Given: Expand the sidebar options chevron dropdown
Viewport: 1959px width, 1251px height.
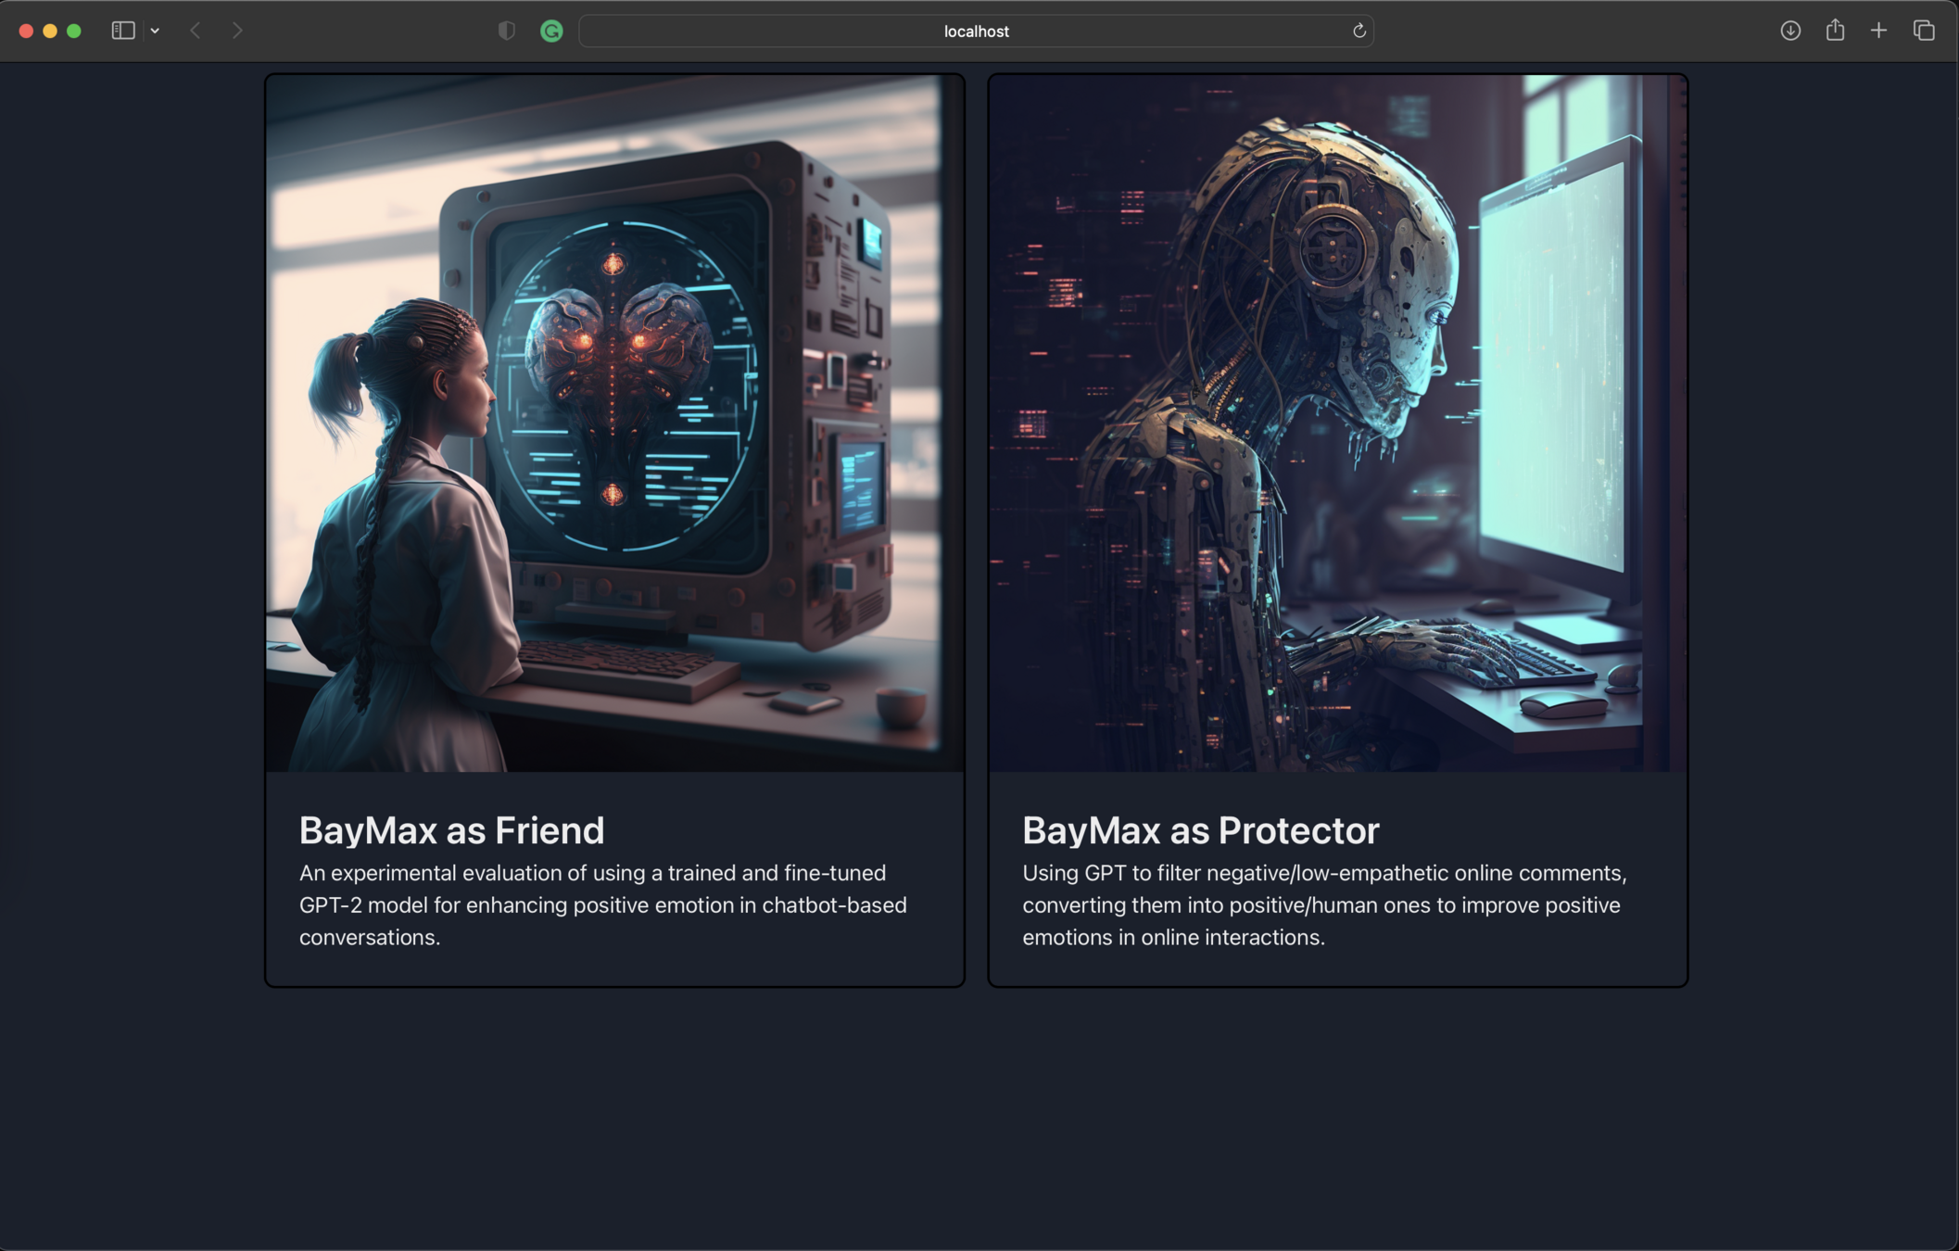Looking at the screenshot, I should [x=155, y=31].
